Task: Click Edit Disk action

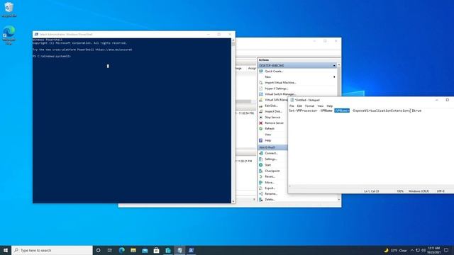Action: [271, 106]
